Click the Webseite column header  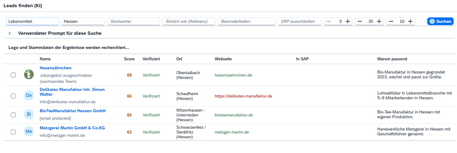coord(223,59)
